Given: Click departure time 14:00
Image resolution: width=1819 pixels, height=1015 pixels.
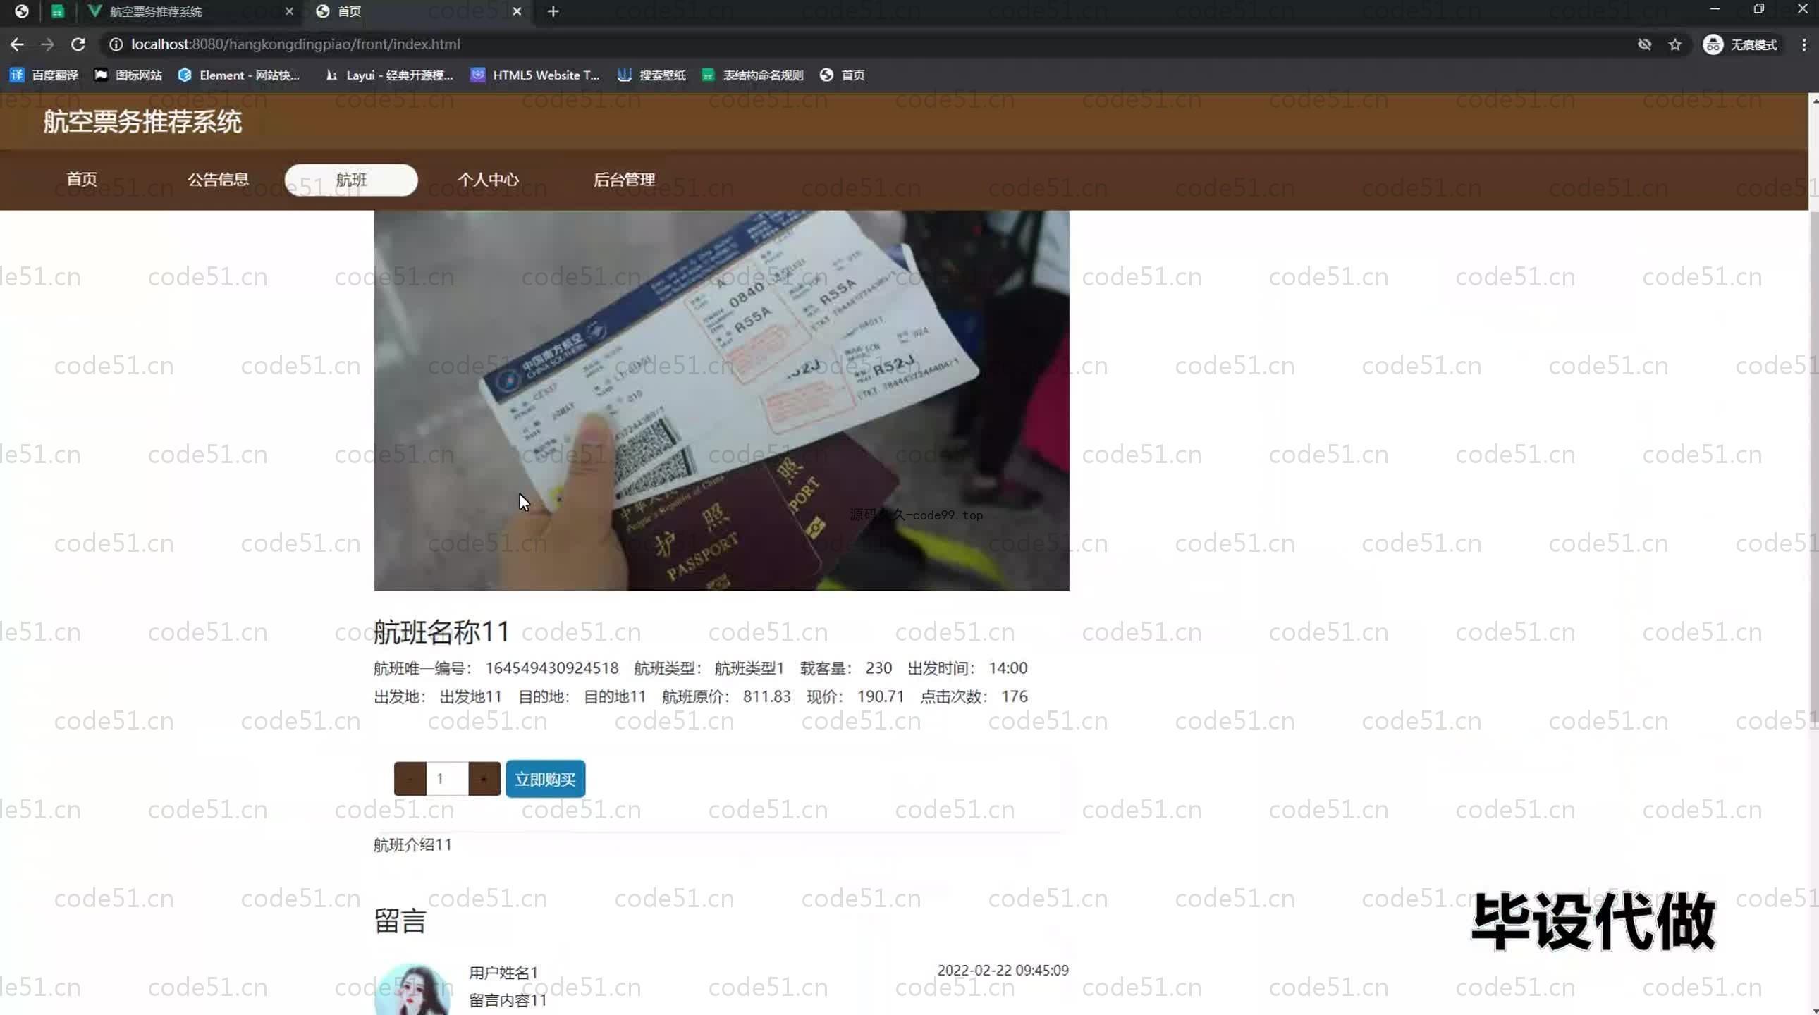Looking at the screenshot, I should tap(1008, 668).
